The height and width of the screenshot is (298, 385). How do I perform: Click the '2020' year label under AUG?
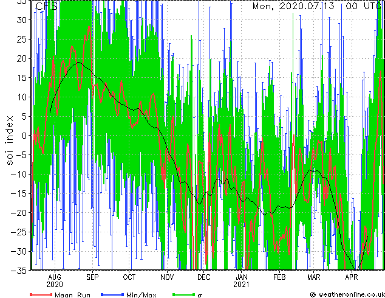[55, 285]
